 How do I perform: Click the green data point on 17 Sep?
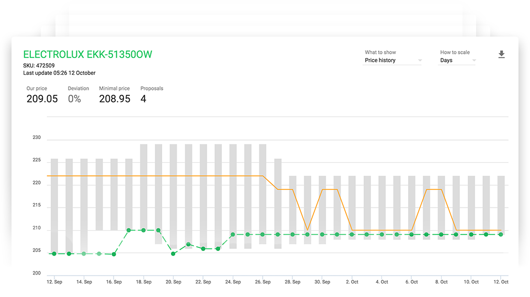click(x=129, y=230)
